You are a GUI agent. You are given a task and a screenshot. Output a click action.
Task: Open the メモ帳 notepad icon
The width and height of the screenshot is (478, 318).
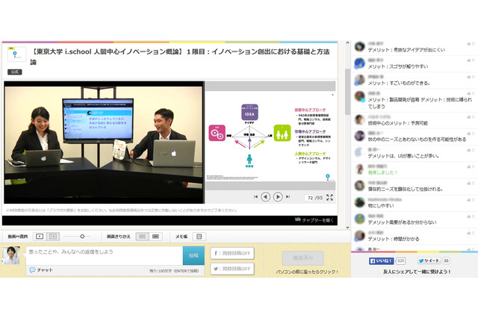pyautogui.click(x=199, y=237)
